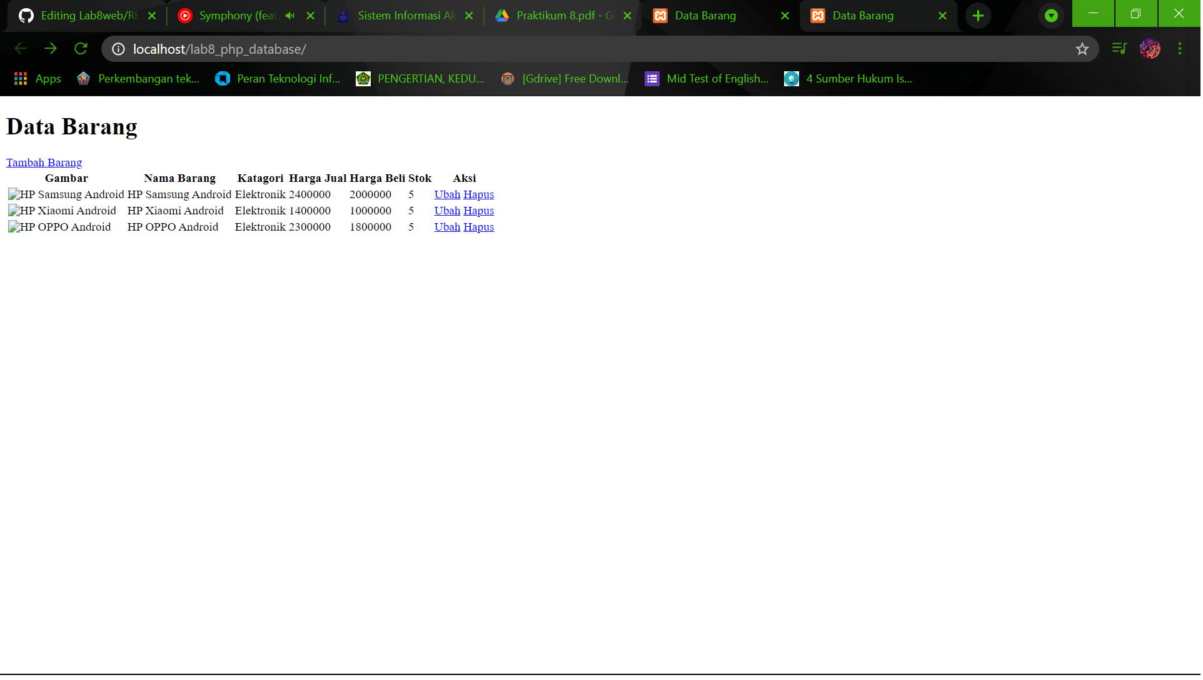Click the green download circle button
The image size is (1203, 680).
pyautogui.click(x=1050, y=16)
